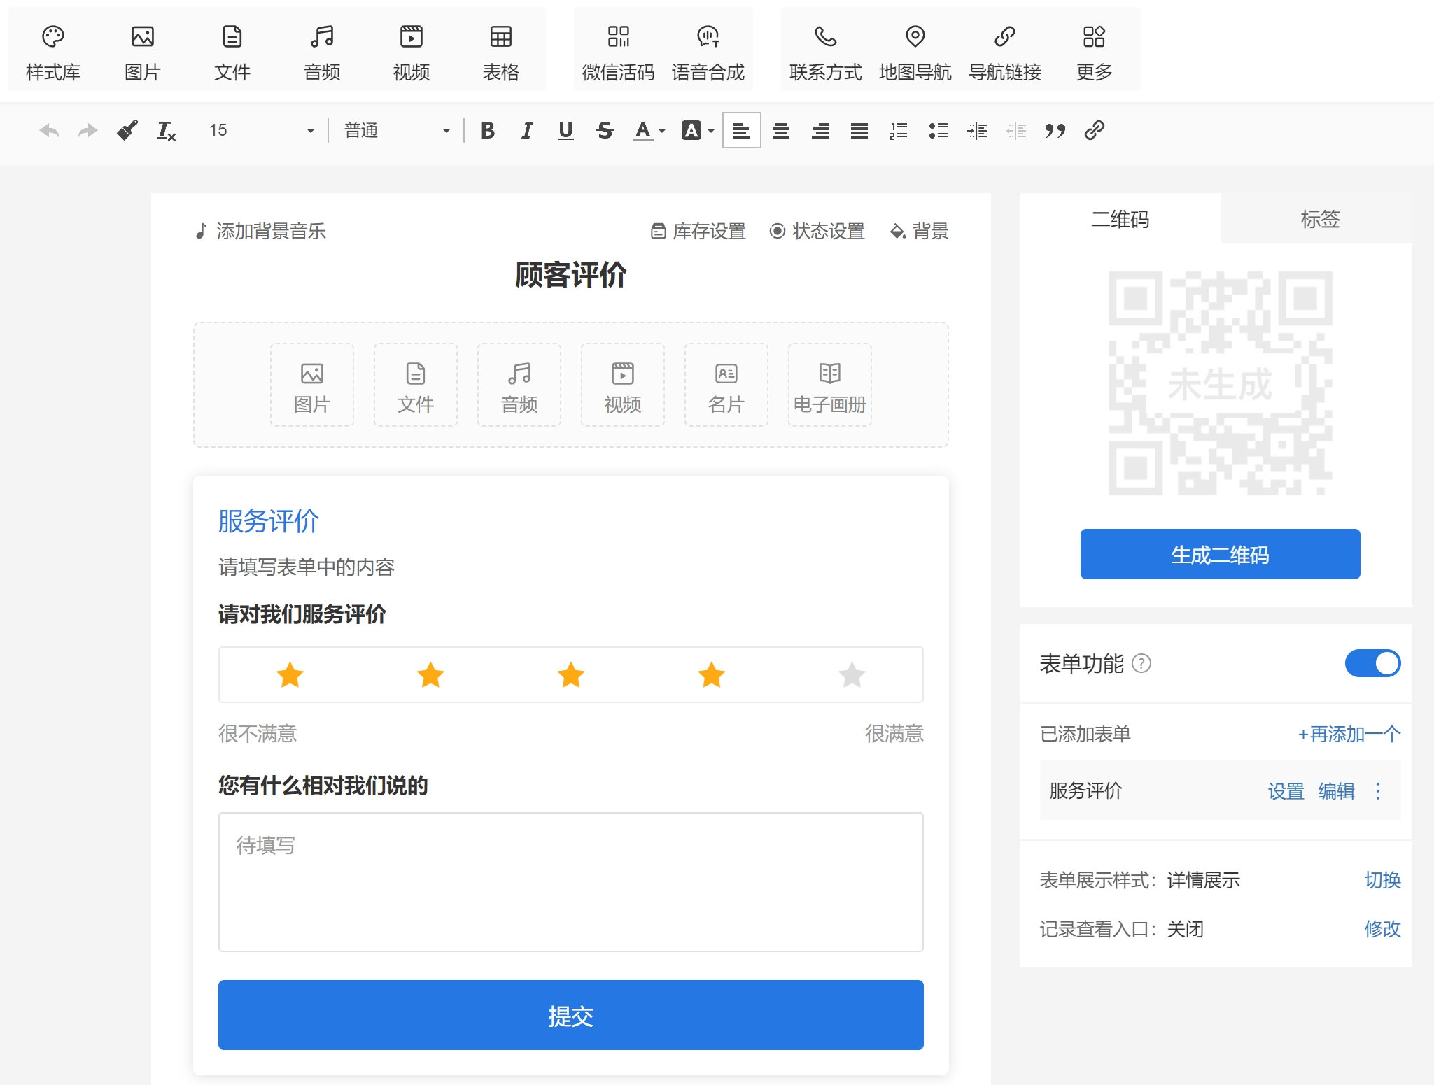This screenshot has height=1085, width=1434.
Task: Add 导航链接 navigation link
Action: (1005, 52)
